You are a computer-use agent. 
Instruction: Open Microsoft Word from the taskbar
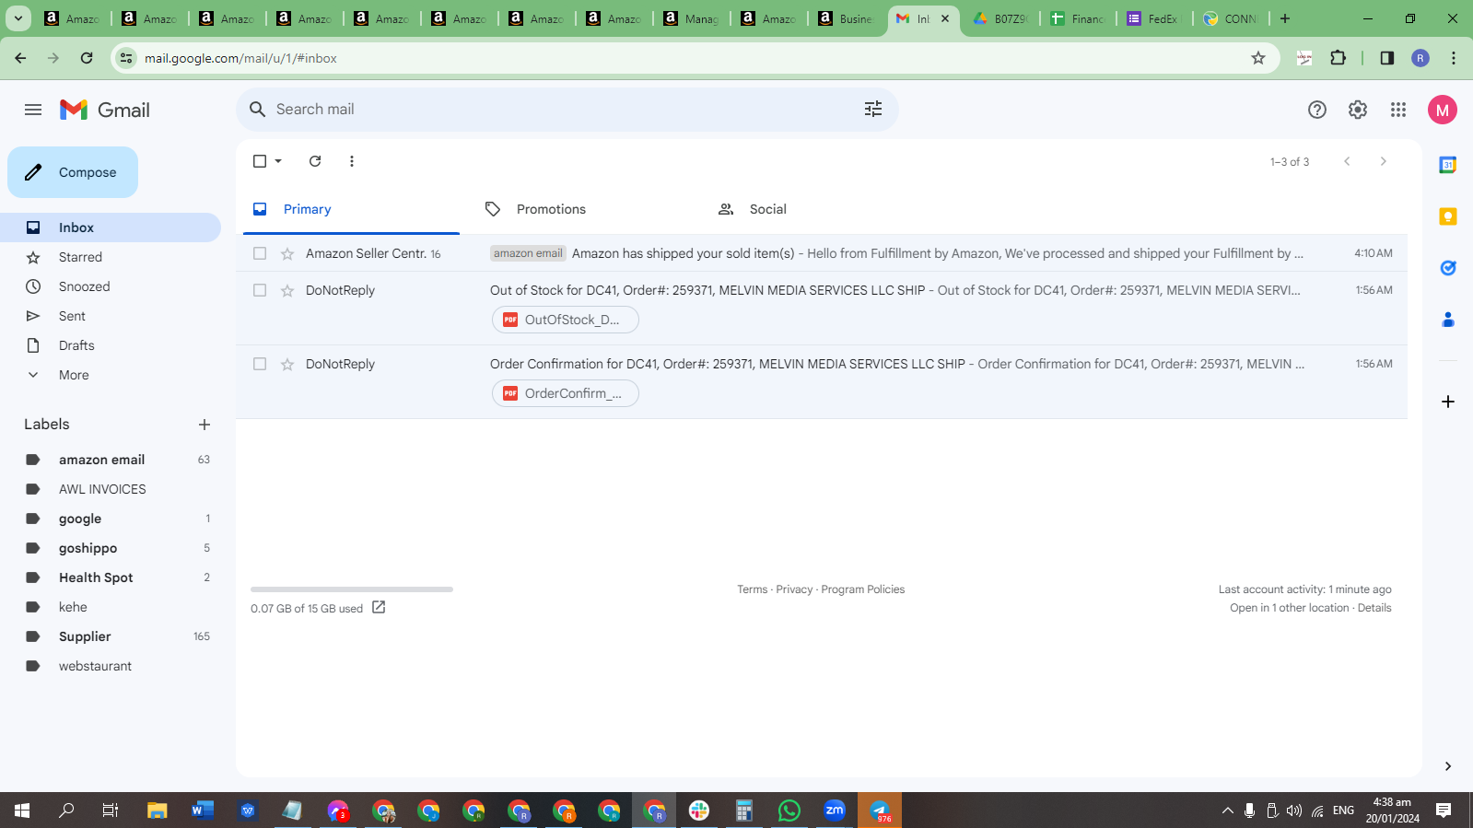(x=203, y=811)
